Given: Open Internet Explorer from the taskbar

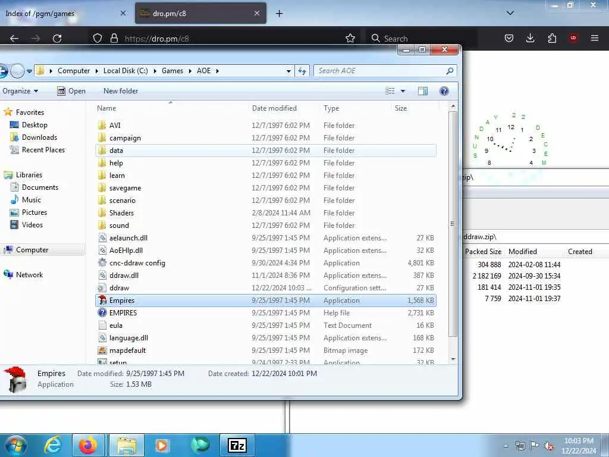Looking at the screenshot, I should 53,445.
